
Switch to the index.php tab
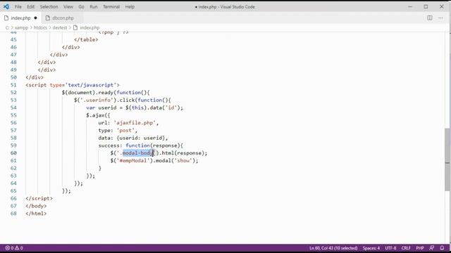[20, 18]
